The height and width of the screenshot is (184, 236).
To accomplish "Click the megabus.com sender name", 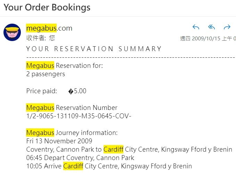I will (49, 28).
